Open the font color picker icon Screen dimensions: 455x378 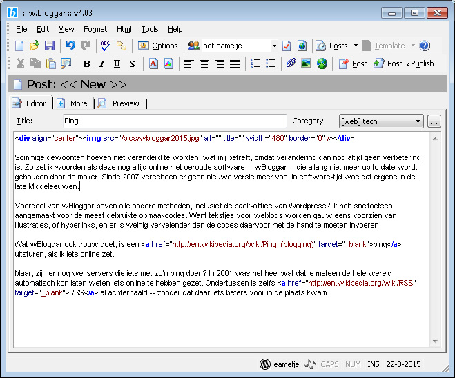coord(169,63)
